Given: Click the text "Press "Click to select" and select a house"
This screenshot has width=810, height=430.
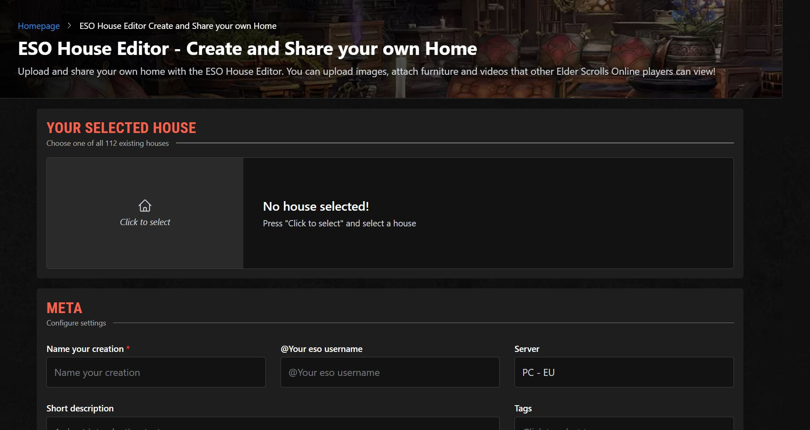Looking at the screenshot, I should tap(340, 223).
